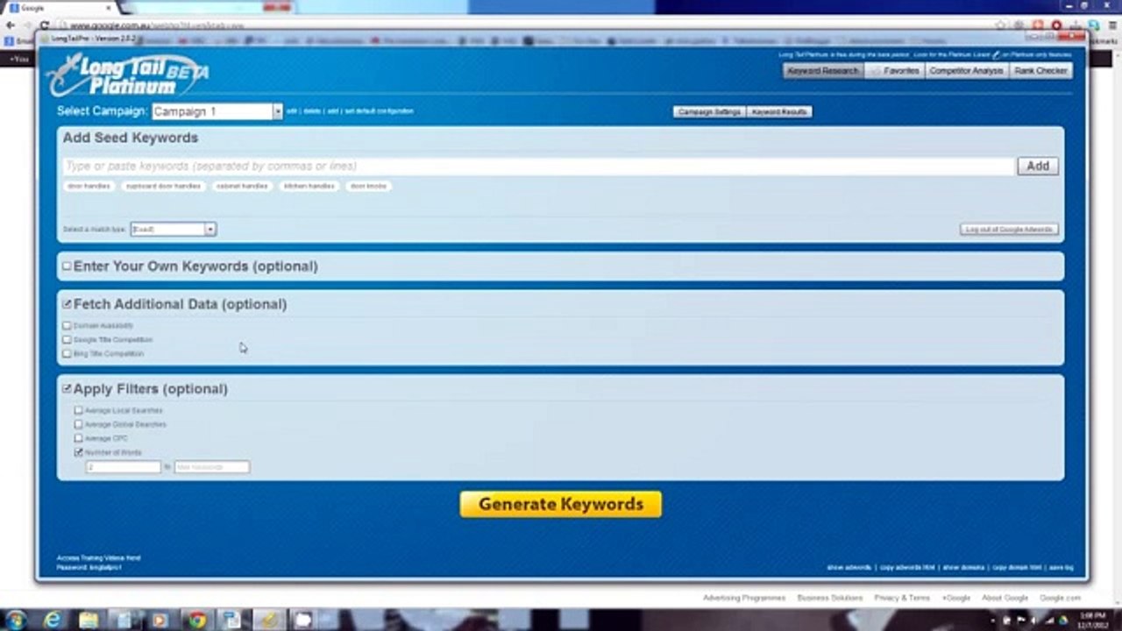Screen dimensions: 1122x631
Task: Click the show adwords link
Action: (x=849, y=568)
